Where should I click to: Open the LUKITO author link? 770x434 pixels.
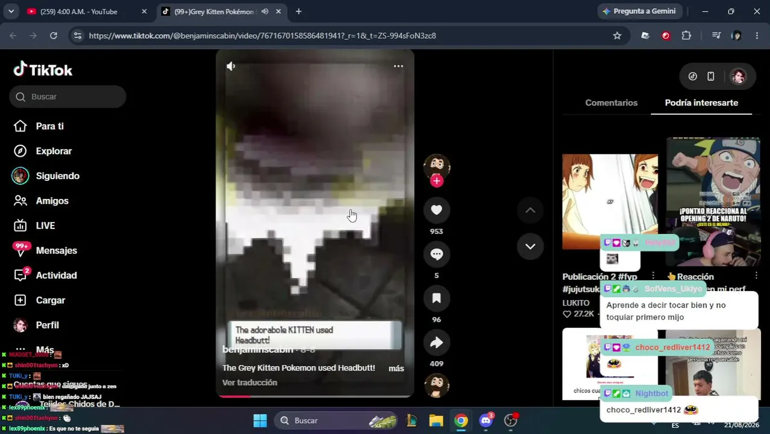[x=576, y=303]
